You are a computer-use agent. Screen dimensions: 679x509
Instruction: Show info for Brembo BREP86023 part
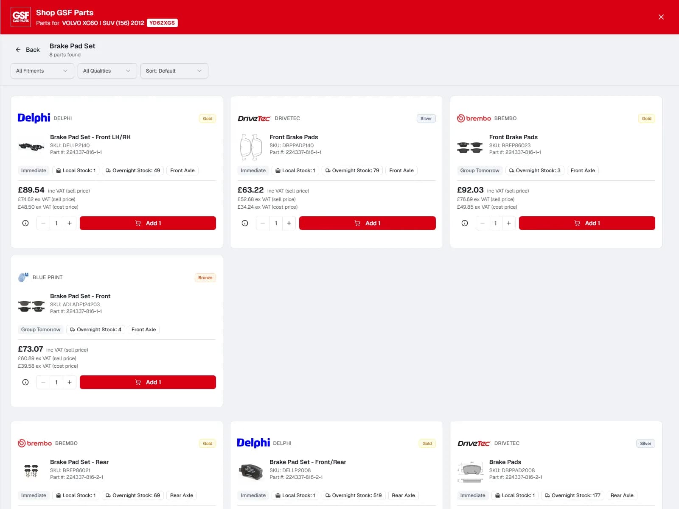coord(465,223)
